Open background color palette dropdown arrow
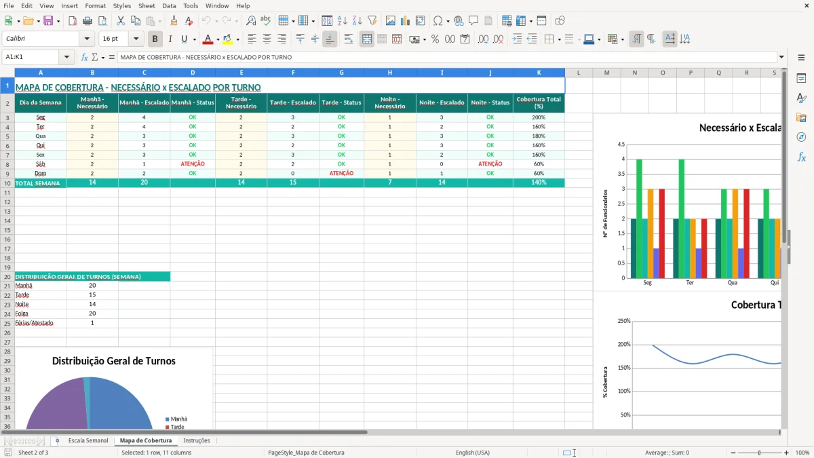The image size is (814, 458). click(237, 39)
